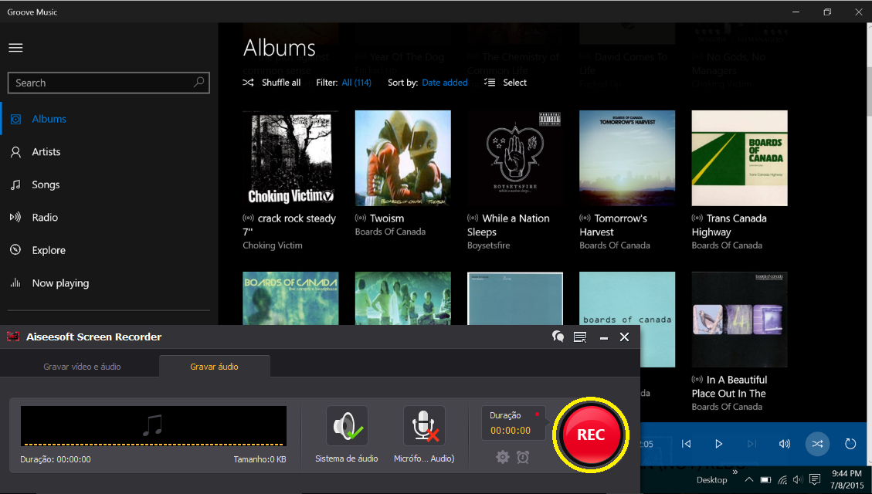Toggle repeat in the player bar
This screenshot has width=872, height=494.
click(850, 443)
